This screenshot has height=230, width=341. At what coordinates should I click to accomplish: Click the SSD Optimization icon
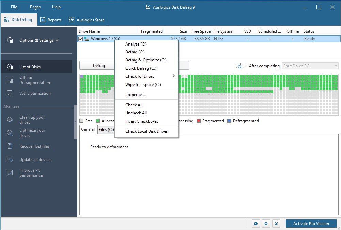point(10,93)
